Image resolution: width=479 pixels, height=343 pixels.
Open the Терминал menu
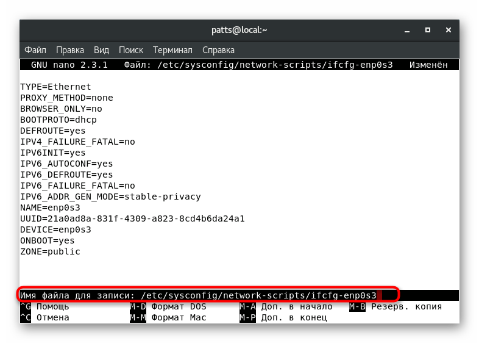(172, 50)
